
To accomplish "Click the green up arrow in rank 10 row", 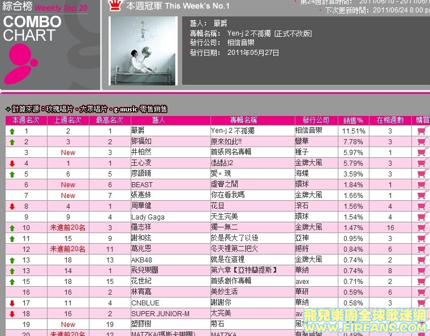I will [12, 228].
